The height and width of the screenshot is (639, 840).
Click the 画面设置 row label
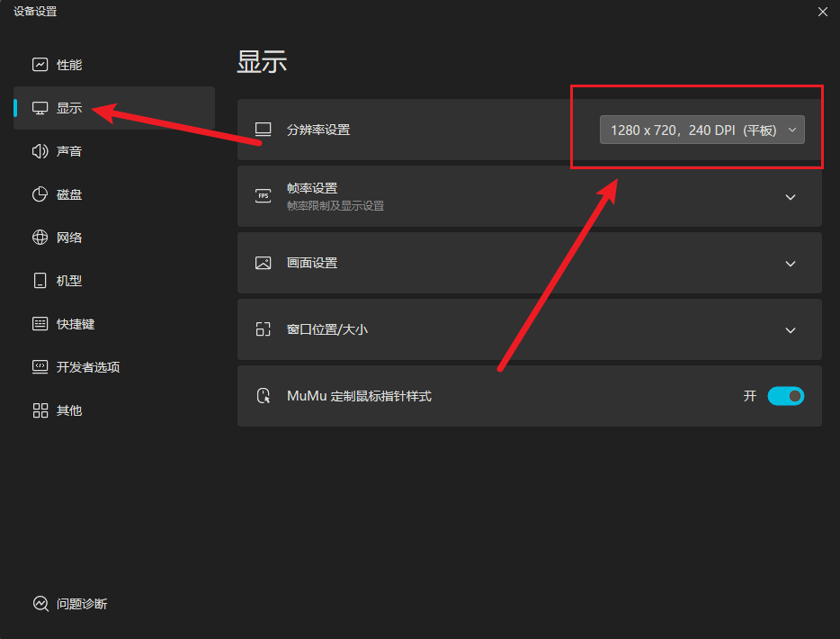point(312,263)
